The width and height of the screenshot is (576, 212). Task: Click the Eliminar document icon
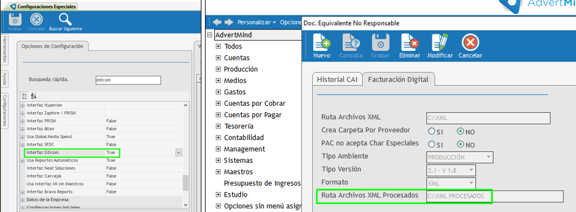pos(410,42)
